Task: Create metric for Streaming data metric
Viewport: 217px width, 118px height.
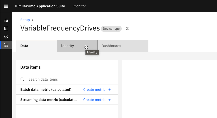Action: 94,100
